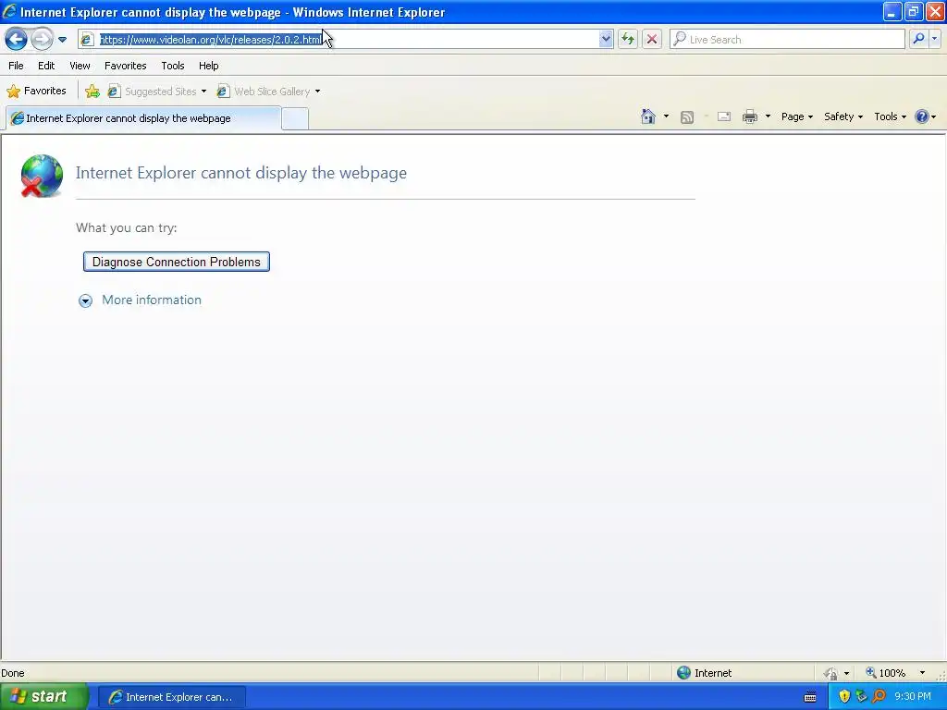The height and width of the screenshot is (710, 947).
Task: Open the Page command bar menu
Action: [x=796, y=116]
